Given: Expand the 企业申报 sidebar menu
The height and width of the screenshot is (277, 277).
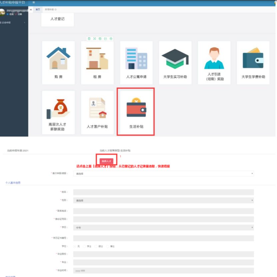Looking at the screenshot, I should (13, 23).
